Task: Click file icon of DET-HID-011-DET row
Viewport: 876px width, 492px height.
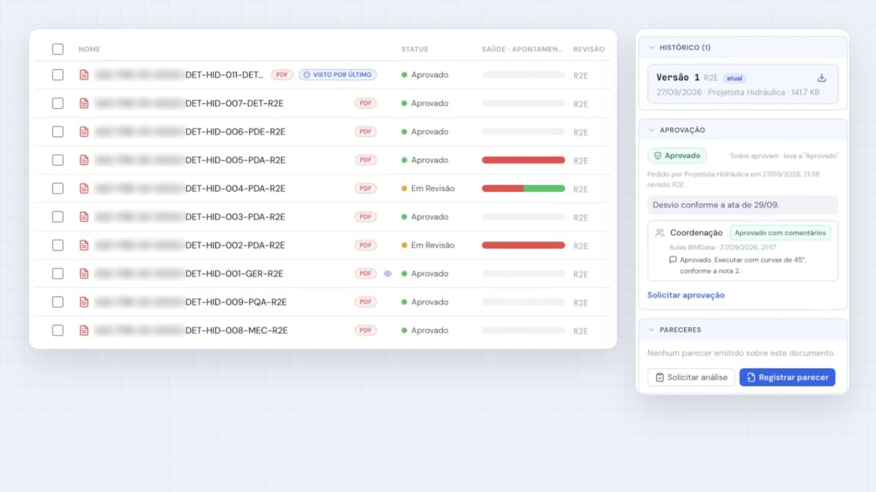Action: tap(84, 75)
